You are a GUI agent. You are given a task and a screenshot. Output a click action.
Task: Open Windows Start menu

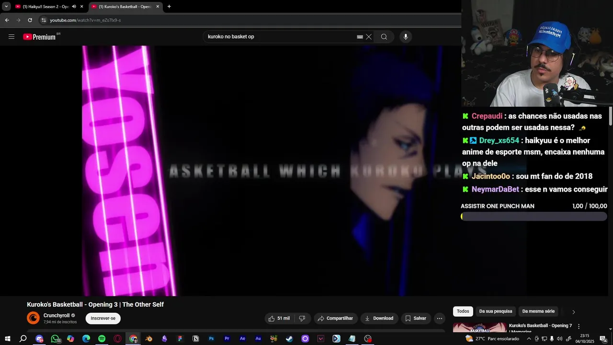[x=7, y=339]
